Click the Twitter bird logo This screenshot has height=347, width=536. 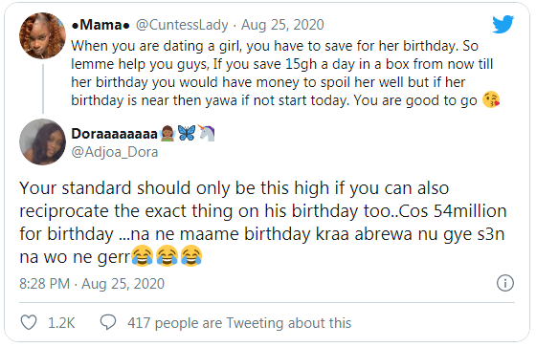[502, 24]
